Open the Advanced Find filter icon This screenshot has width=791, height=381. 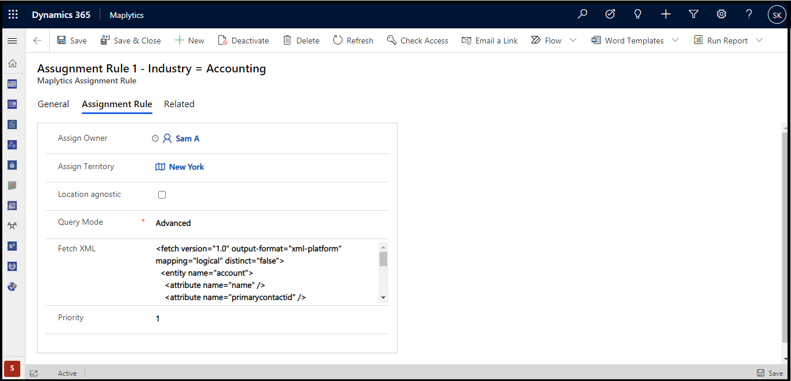(694, 15)
